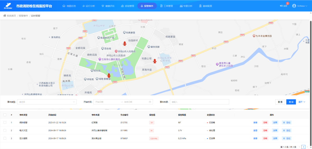This screenshot has width=312, height=149.
Task: Click 派单 for the JS1199S row
Action: pos(275,130)
